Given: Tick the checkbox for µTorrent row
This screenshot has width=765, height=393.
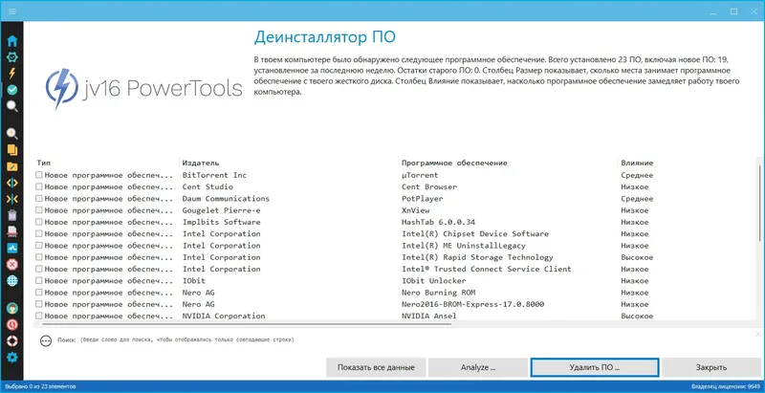Looking at the screenshot, I should point(39,175).
